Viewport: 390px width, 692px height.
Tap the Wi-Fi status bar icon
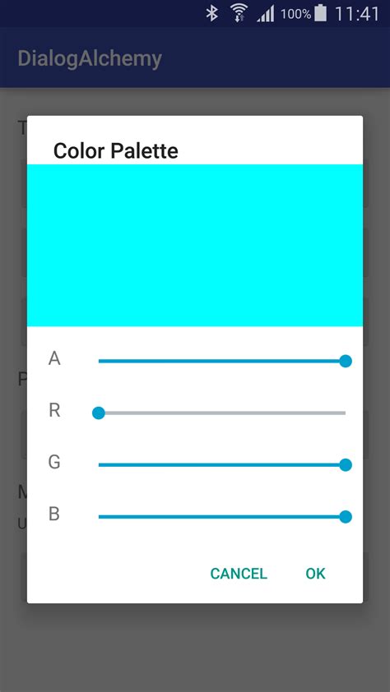[x=239, y=14]
